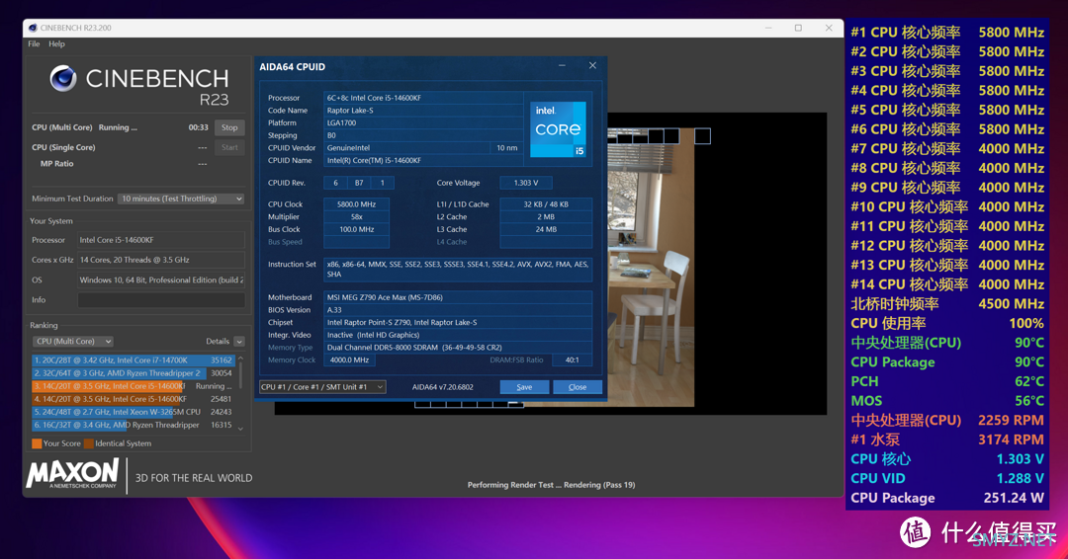Click the BIOS Version value A.33

(x=458, y=310)
